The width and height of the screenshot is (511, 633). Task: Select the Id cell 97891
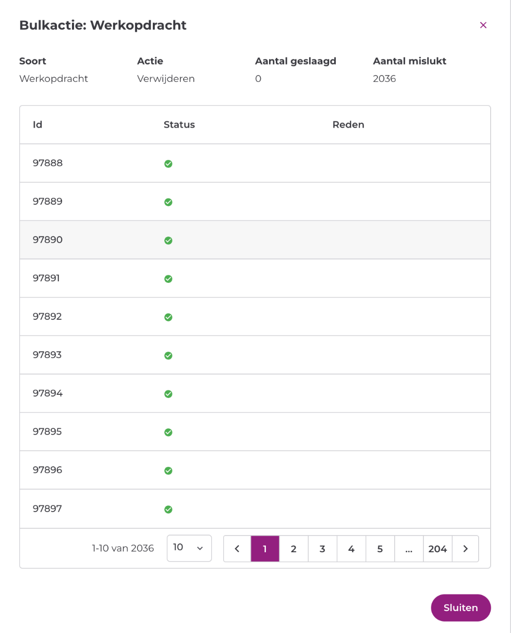click(46, 278)
